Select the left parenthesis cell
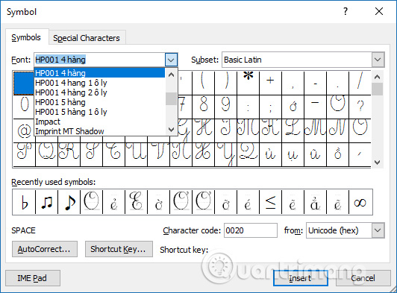Image resolution: width=397 pixels, height=293 pixels. tap(203, 83)
